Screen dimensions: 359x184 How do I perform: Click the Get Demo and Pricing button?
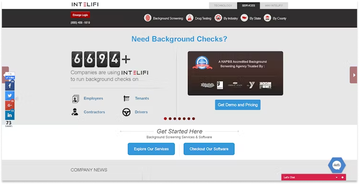click(x=238, y=105)
